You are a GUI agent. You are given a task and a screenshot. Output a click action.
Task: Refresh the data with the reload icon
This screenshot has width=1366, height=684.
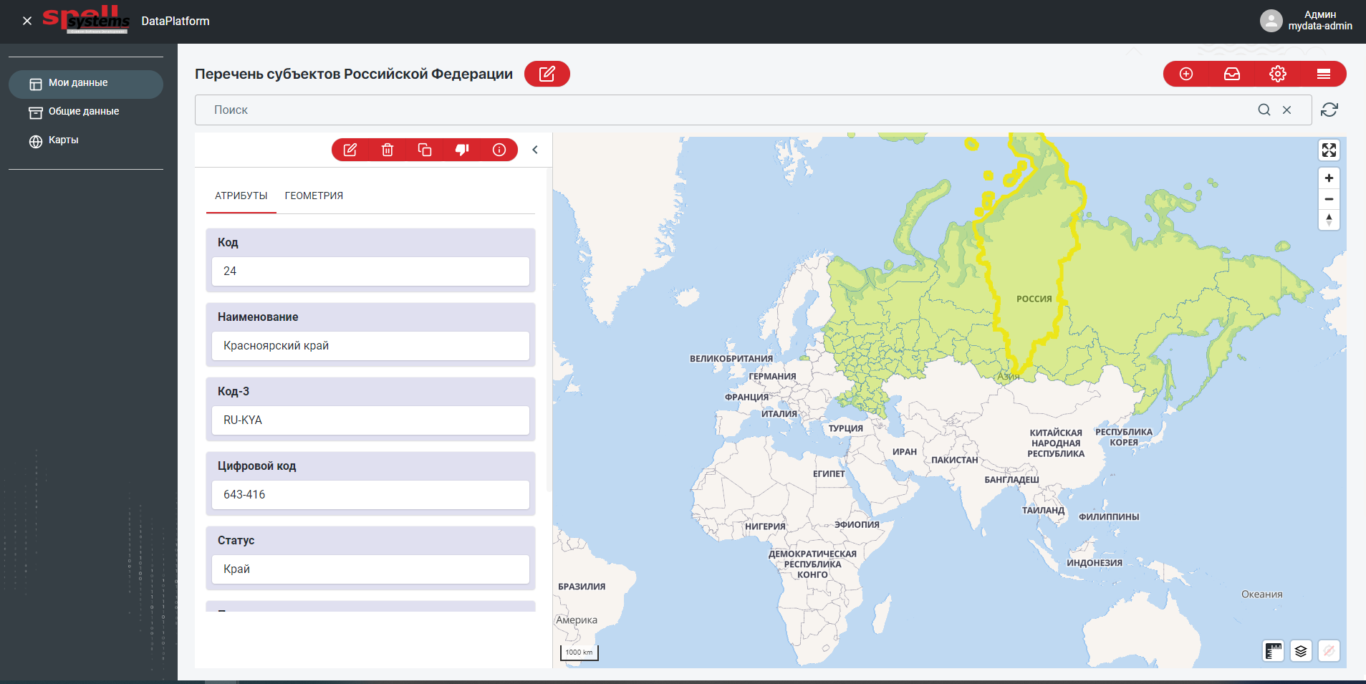1329,110
